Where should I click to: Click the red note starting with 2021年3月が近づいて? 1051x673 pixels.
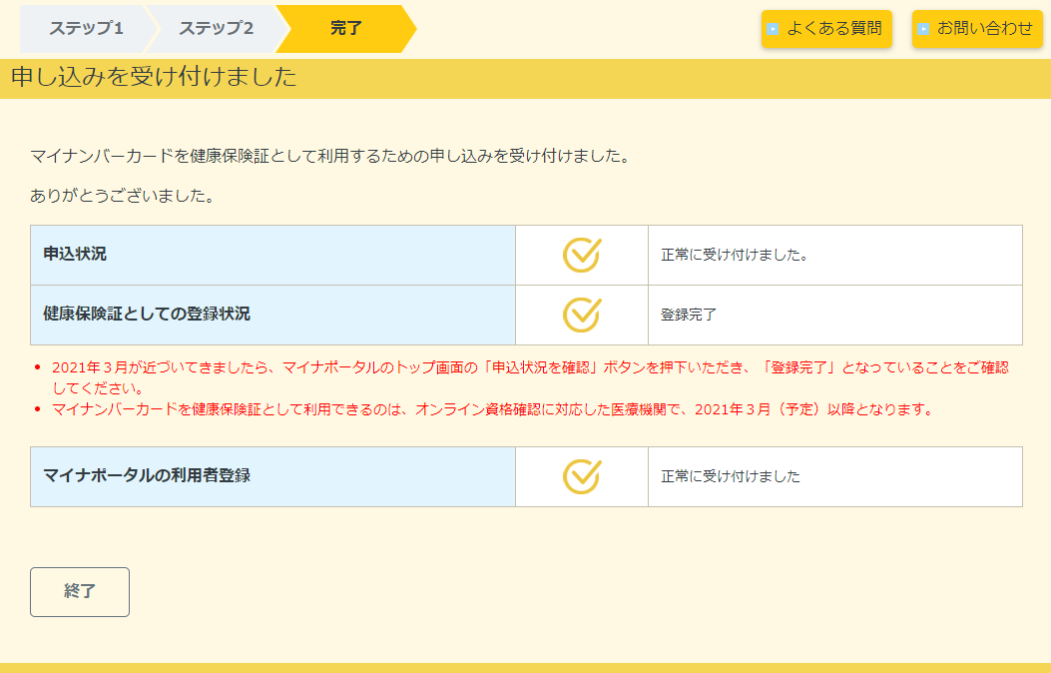click(529, 376)
